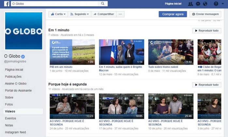Viewport: 228px width, 137px height.
Task: Click the Facebook logo icon
Action: pyautogui.click(x=7, y=4)
